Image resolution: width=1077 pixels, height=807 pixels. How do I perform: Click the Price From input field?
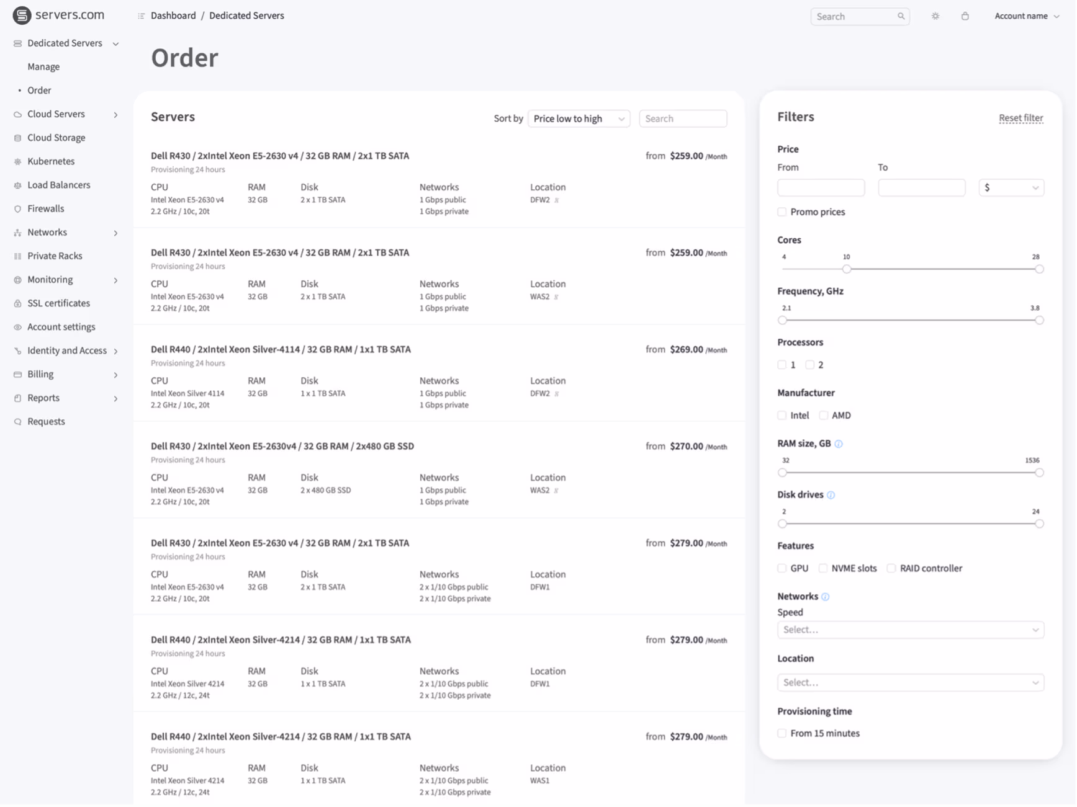coord(821,188)
